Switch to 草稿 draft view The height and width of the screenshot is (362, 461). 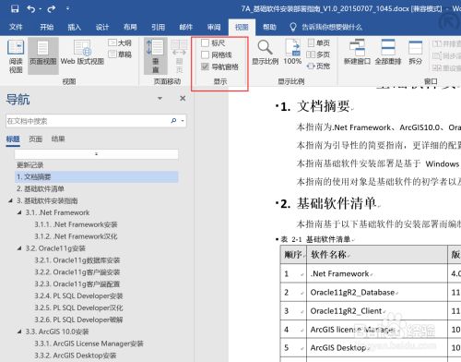pos(120,54)
